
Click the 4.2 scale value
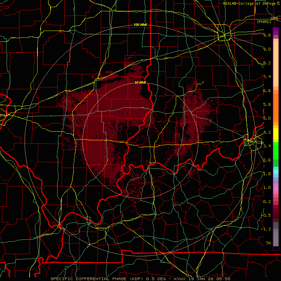(x=267, y=132)
